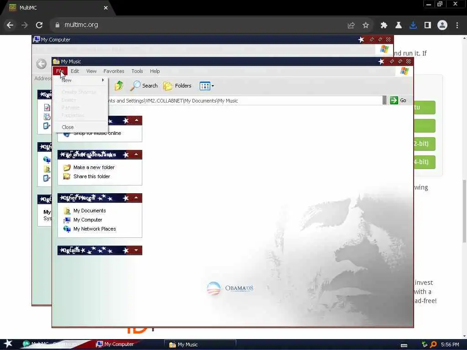Close the MultiMC browser tab

coord(106,8)
